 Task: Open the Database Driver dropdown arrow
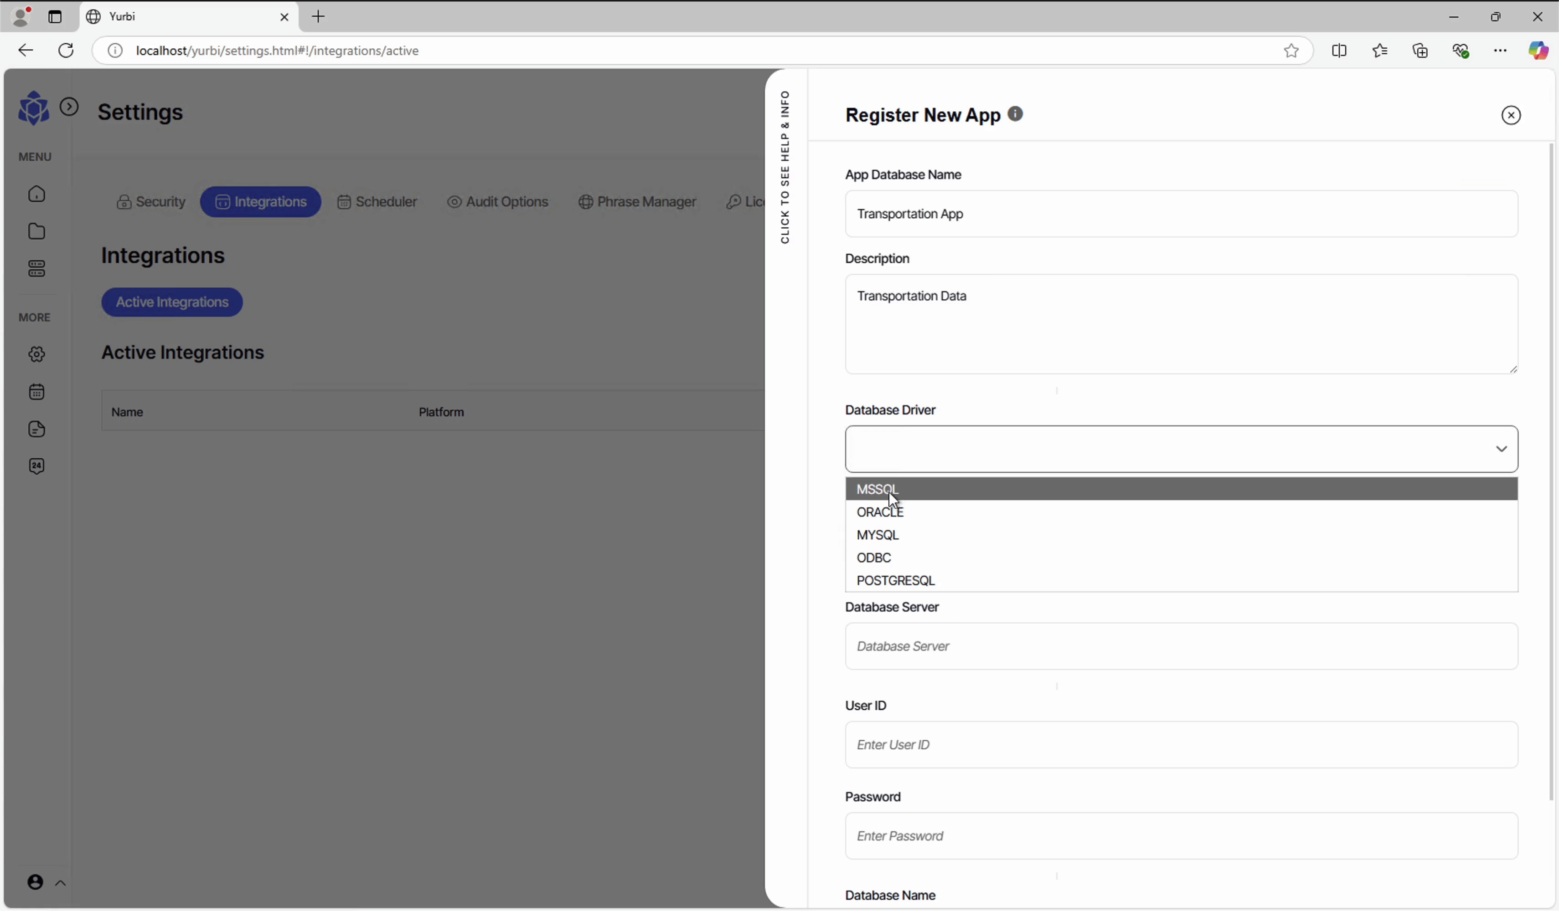tap(1501, 449)
